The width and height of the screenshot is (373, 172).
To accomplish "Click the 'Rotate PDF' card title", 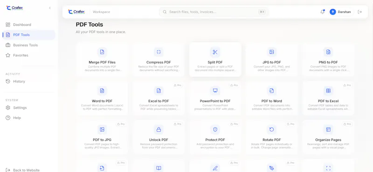I will tap(272, 140).
